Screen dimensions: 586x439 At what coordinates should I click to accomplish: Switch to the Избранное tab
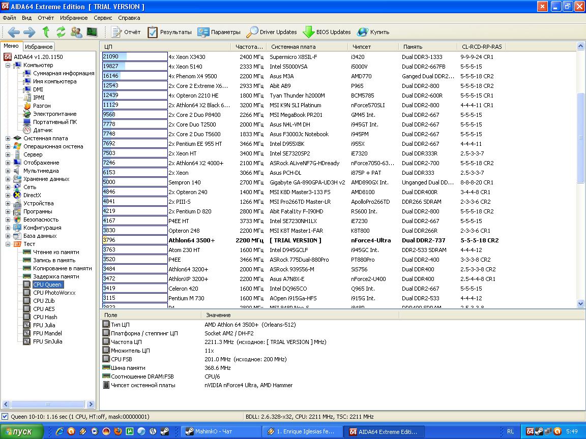click(39, 47)
